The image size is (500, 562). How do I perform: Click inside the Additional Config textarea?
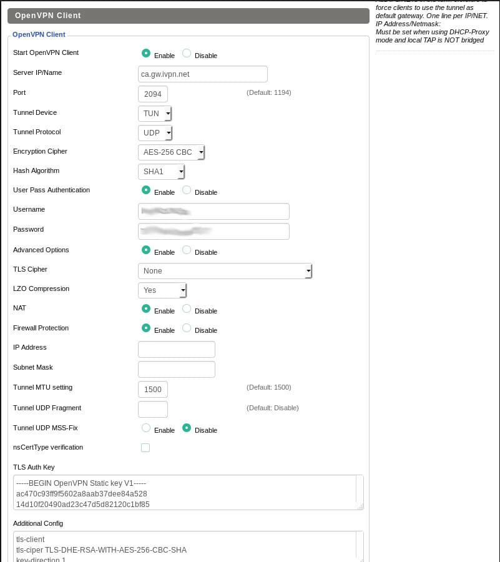click(x=189, y=546)
